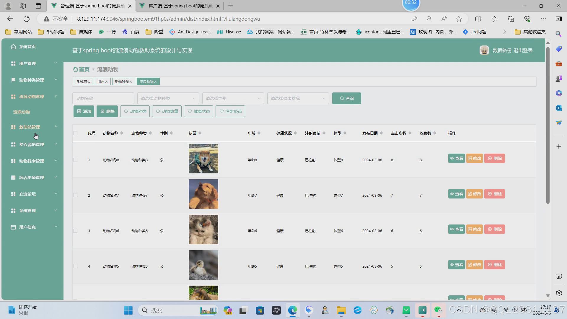Select the 流浪动物 submenu item in sidebar
Image resolution: width=567 pixels, height=319 pixels.
point(22,112)
